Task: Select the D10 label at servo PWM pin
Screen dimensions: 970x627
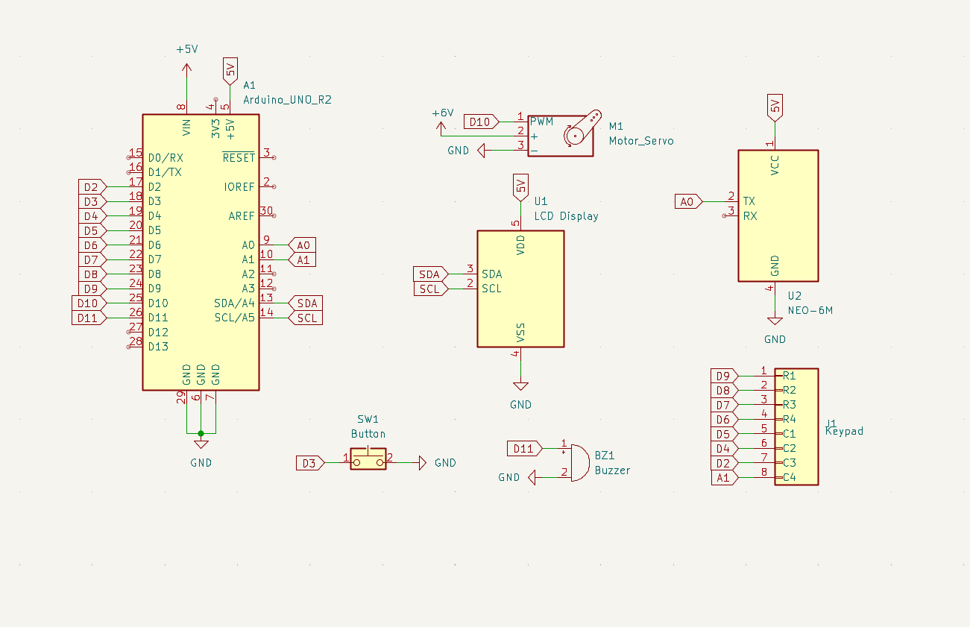Action: click(x=479, y=122)
